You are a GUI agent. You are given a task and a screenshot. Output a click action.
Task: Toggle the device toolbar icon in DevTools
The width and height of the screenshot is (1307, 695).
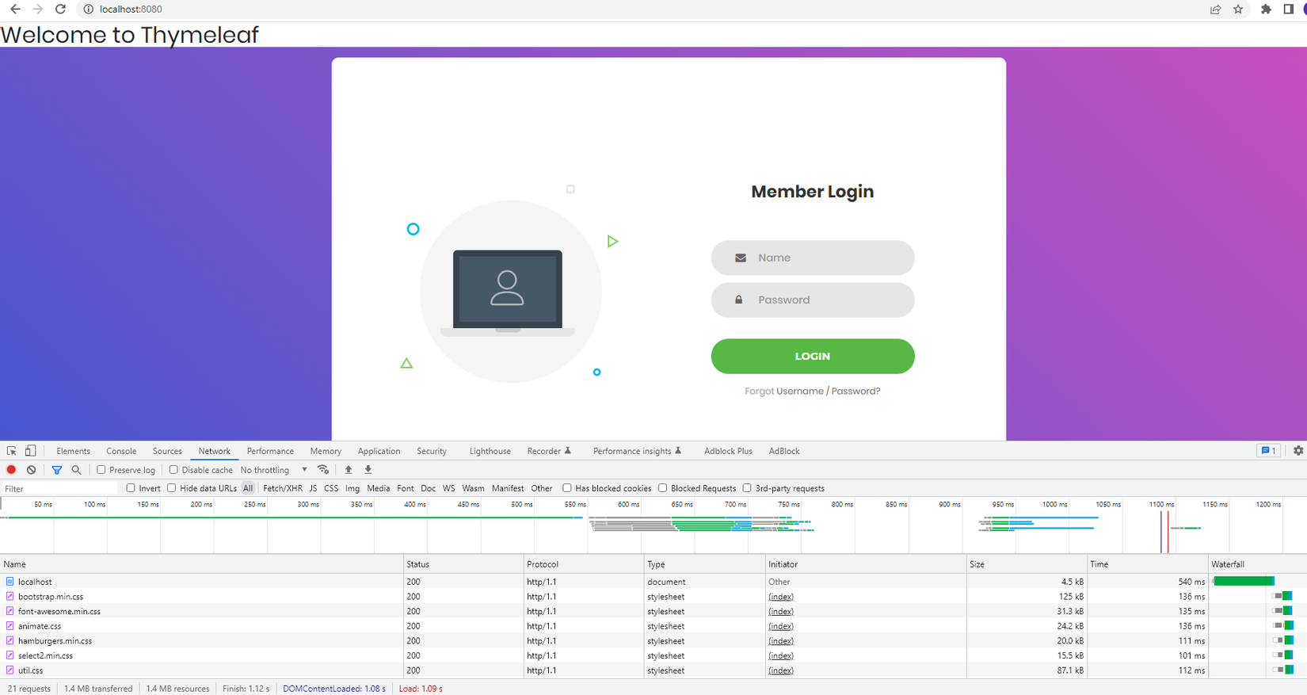pos(30,451)
